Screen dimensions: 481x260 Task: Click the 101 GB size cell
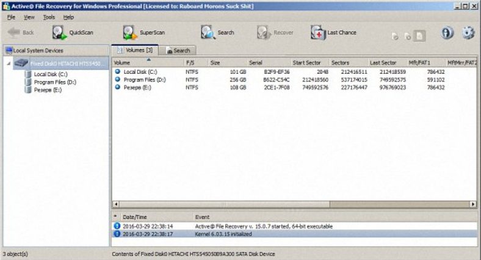click(237, 72)
